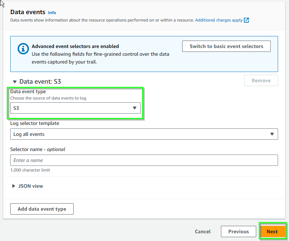Proceed with the orange Next button
Screen dimensions: 289x241
pyautogui.click(x=272, y=231)
